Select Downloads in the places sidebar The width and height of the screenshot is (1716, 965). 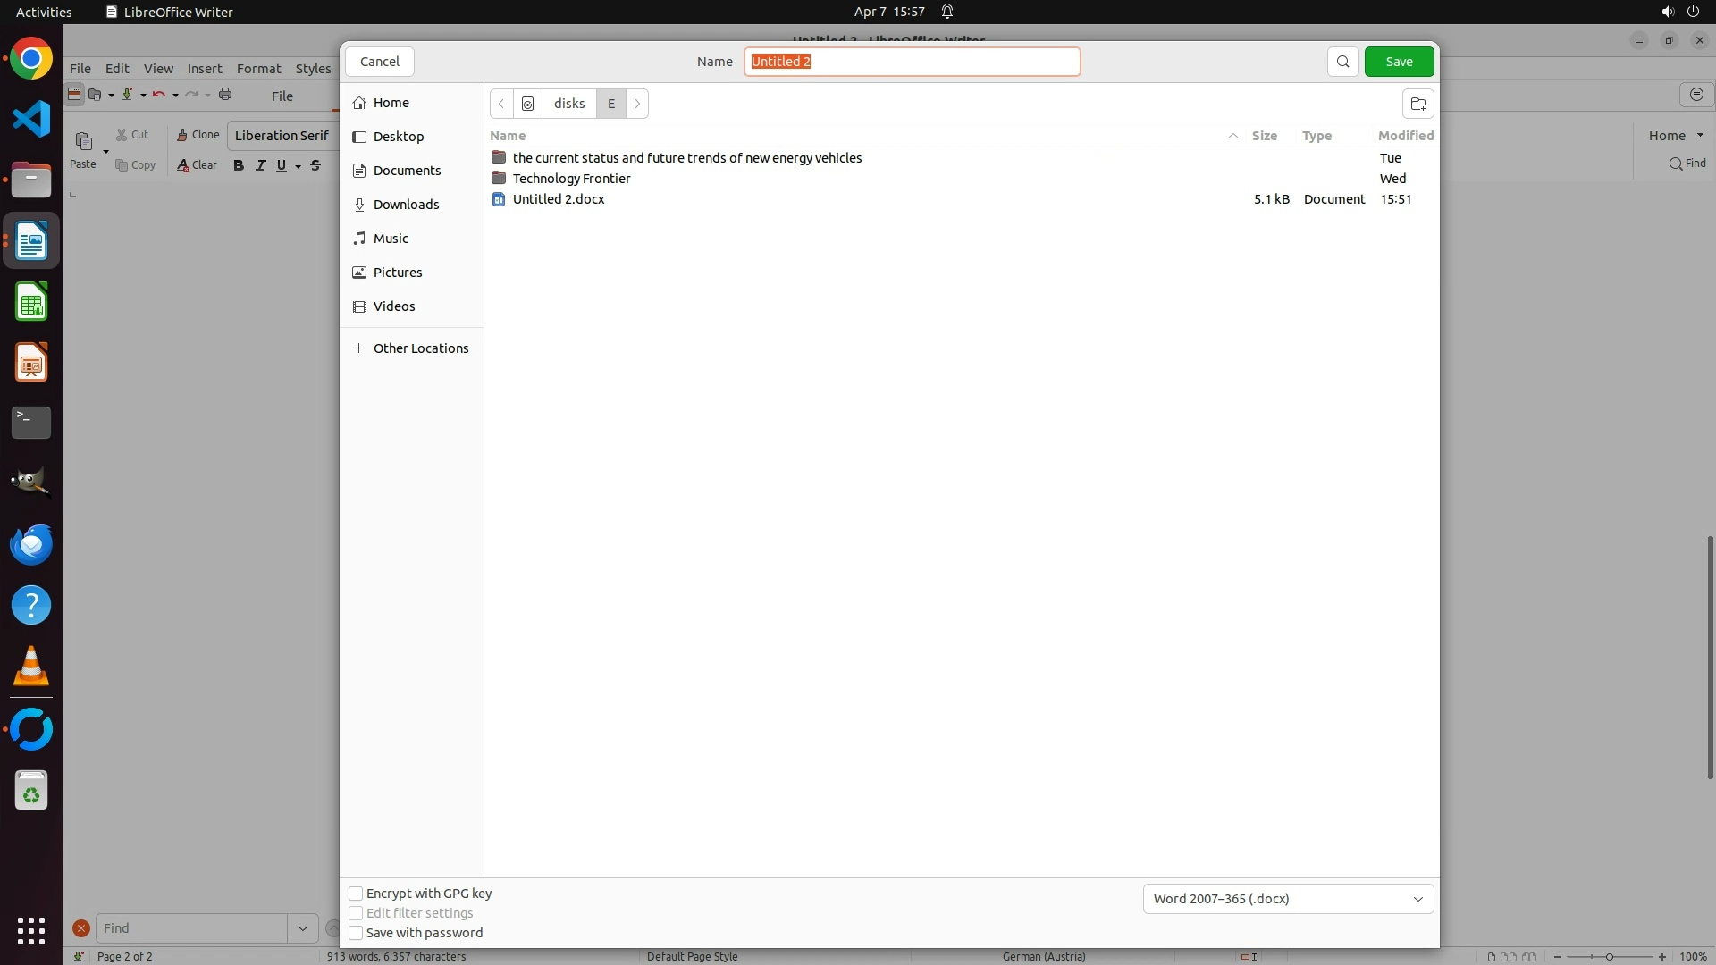[406, 205]
